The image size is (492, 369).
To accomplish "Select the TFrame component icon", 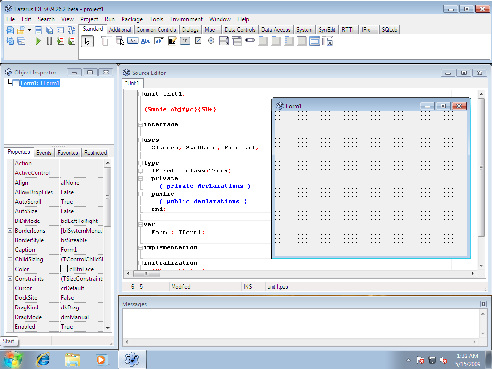I will tap(314, 41).
